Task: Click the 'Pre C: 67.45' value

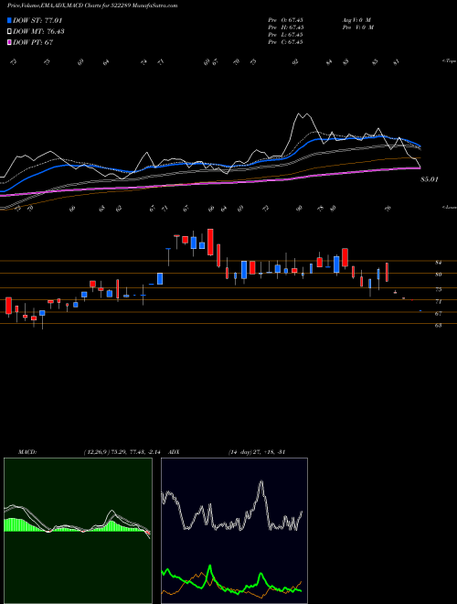Action: 286,42
